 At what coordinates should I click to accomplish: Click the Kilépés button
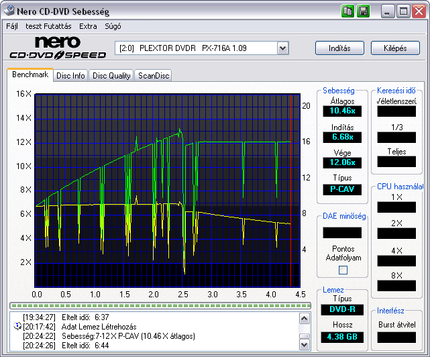pyautogui.click(x=395, y=48)
